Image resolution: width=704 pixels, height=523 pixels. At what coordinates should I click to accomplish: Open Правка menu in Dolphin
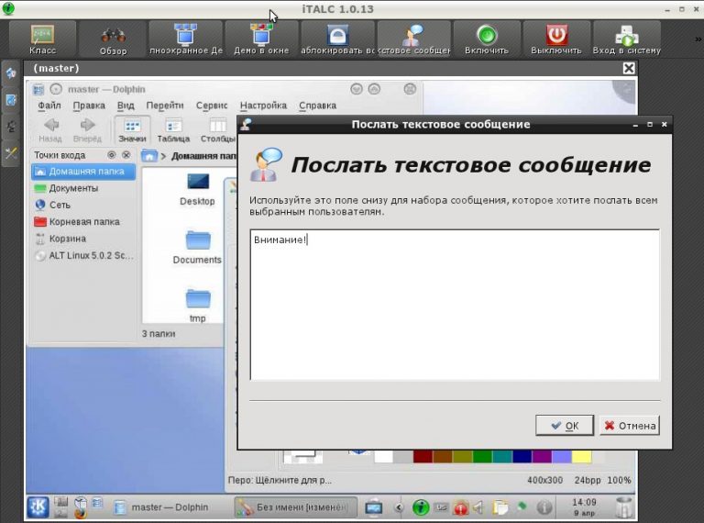[89, 106]
